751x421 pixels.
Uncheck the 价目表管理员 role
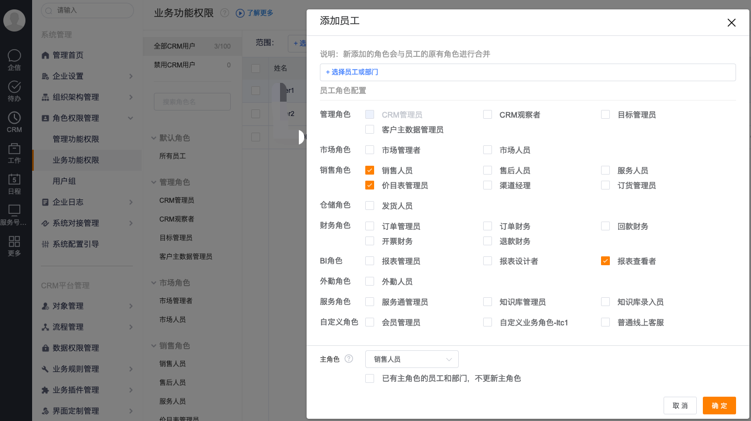(370, 185)
